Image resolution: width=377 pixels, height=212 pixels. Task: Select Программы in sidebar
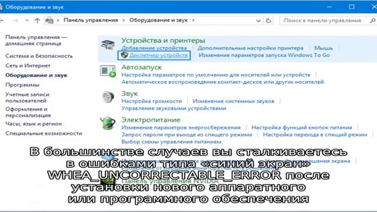click(22, 85)
